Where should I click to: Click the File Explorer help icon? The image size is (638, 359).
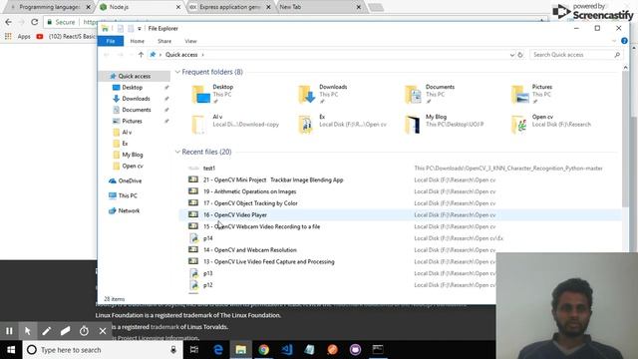pyautogui.click(x=624, y=41)
